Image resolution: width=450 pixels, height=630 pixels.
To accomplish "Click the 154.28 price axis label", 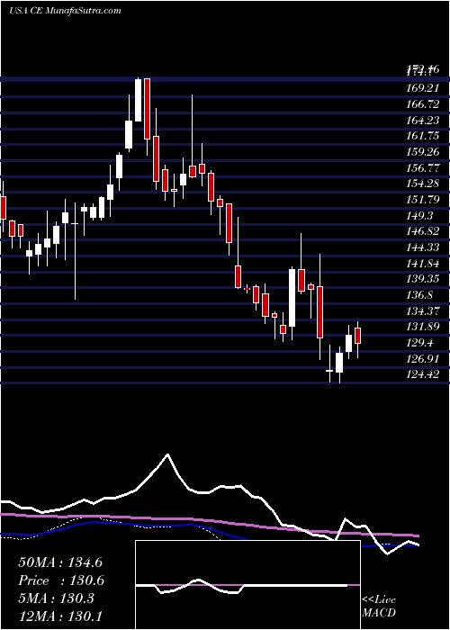I will click(424, 184).
